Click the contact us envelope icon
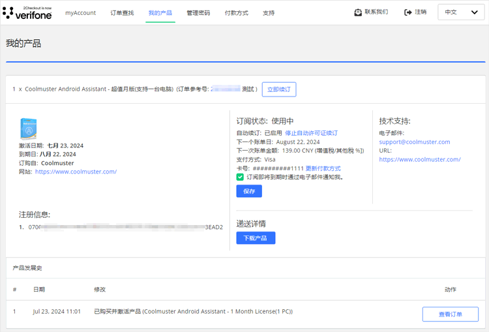The image size is (489, 332). (358, 12)
